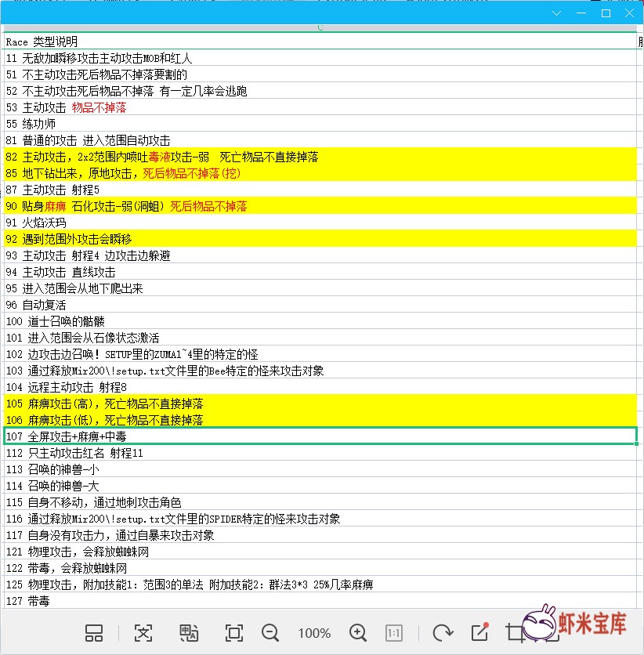Select the crop tool icon
The image size is (644, 655).
(515, 633)
